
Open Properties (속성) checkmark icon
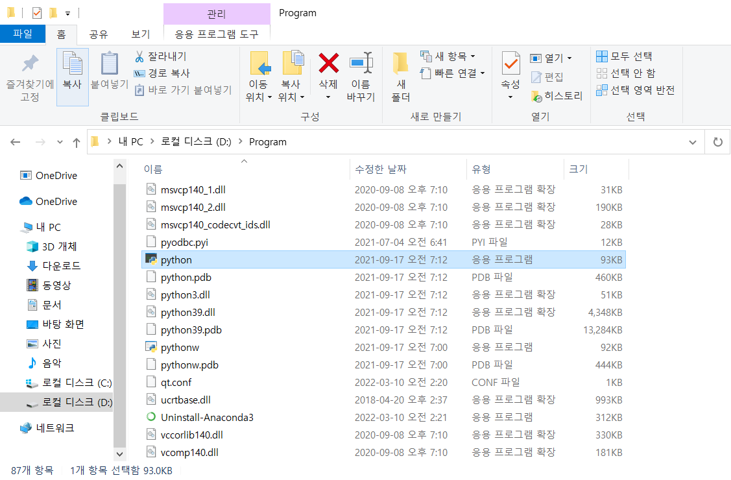510,64
